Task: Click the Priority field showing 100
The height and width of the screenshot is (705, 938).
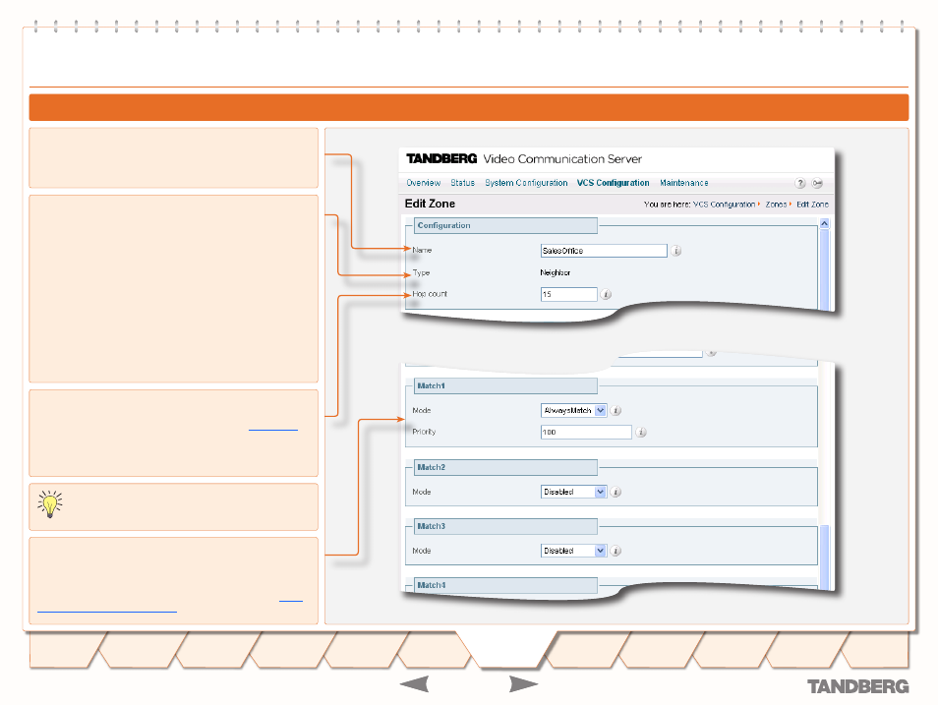Action: [x=586, y=432]
